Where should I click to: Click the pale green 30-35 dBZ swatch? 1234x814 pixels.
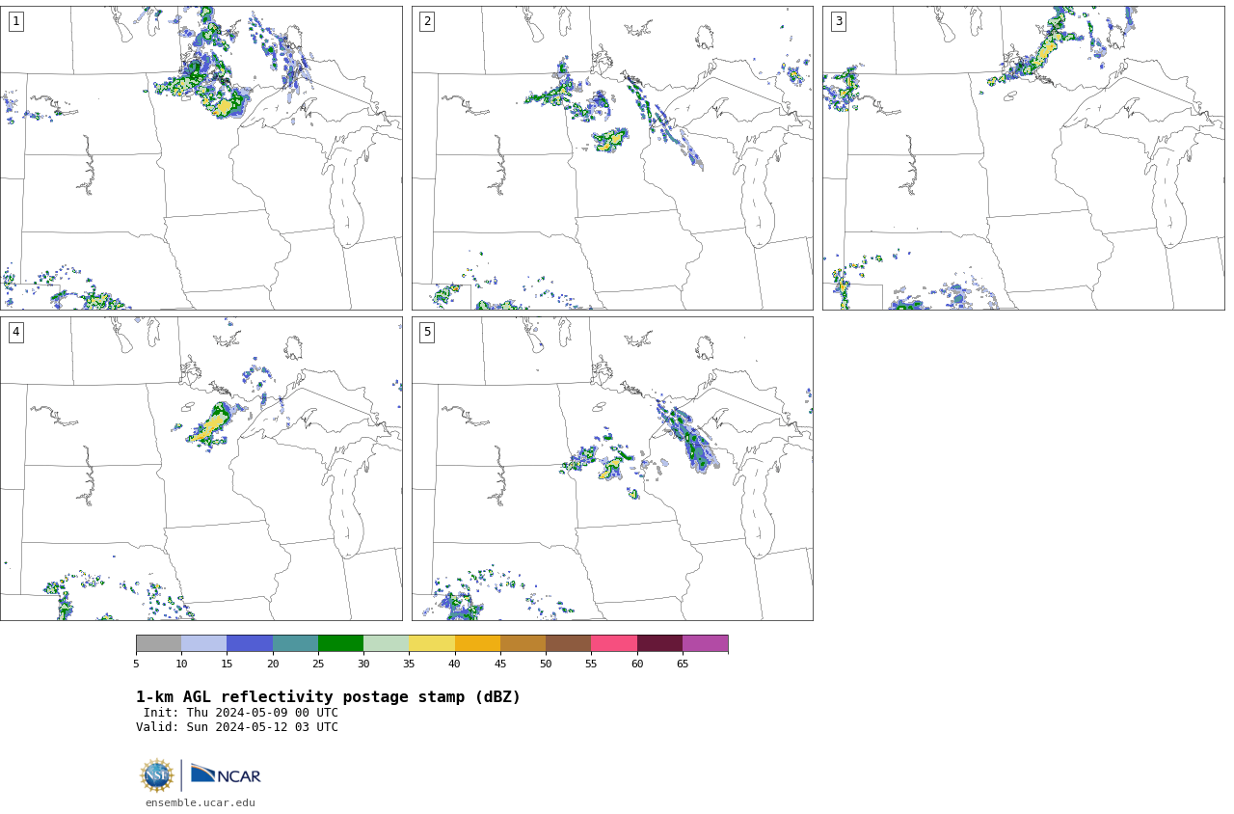point(386,643)
